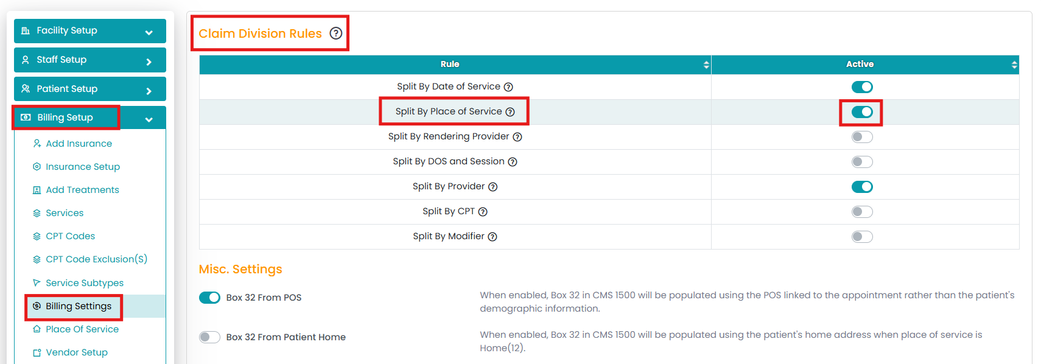
Task: Open Patient Setup menu
Action: point(67,89)
